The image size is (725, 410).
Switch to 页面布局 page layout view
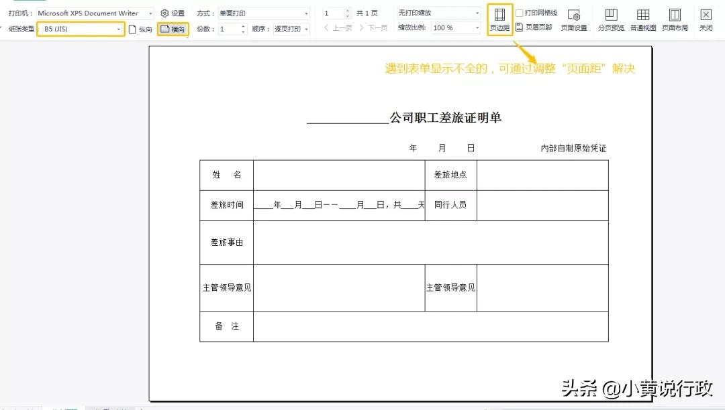point(675,18)
